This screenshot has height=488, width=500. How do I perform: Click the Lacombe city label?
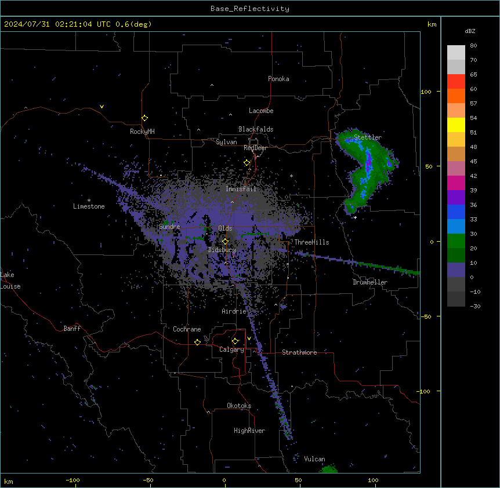[x=261, y=111]
